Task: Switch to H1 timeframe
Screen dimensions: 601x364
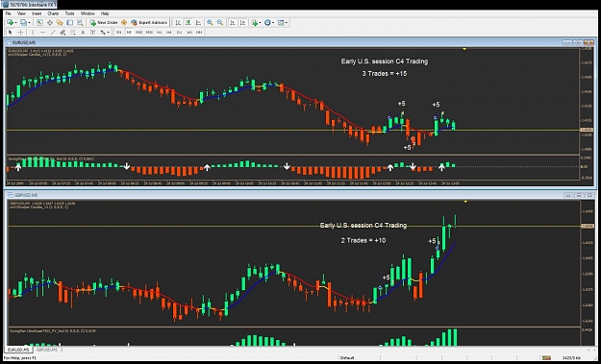Action: [159, 33]
